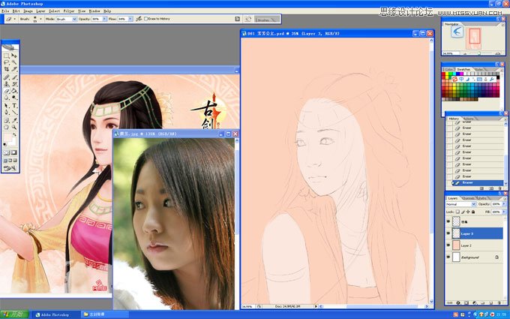Screen dimensions: 510x319
Task: Click the foreground color swatch in toolbox
Action: pos(7,137)
